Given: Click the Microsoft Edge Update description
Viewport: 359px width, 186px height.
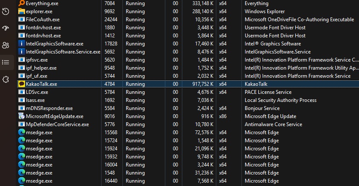Looking at the screenshot, I should click(x=270, y=116).
